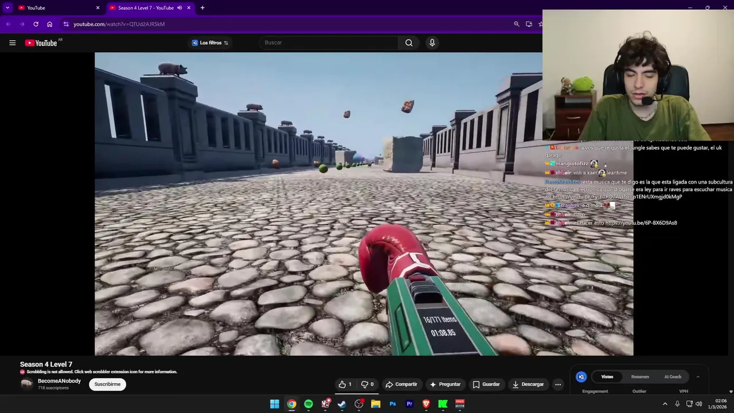Image resolution: width=734 pixels, height=413 pixels.
Task: Open BecomeANobody channel name link
Action: click(x=59, y=381)
